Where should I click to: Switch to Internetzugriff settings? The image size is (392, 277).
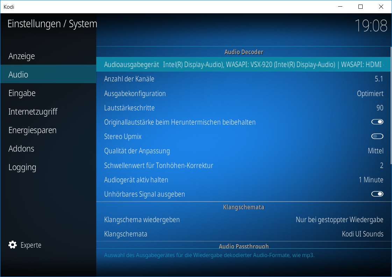[x=48, y=111]
